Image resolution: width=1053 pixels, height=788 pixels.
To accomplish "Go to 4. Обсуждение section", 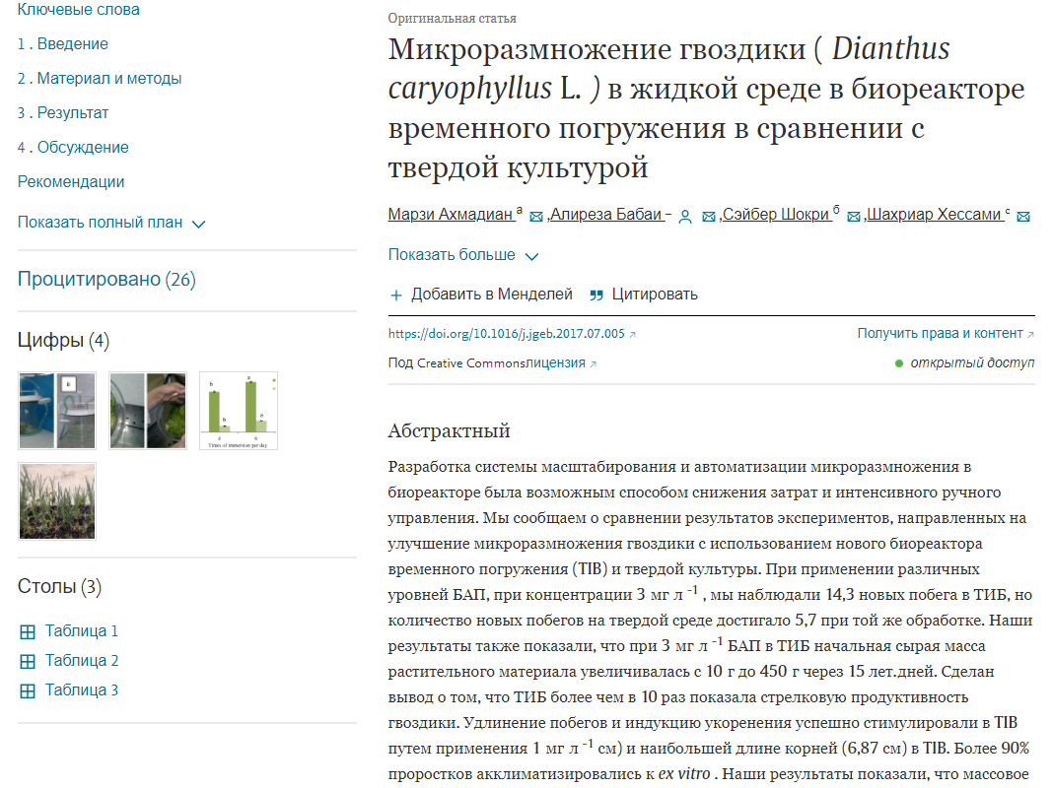I will [x=73, y=147].
